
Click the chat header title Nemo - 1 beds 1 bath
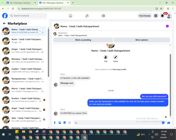coord(80,27)
